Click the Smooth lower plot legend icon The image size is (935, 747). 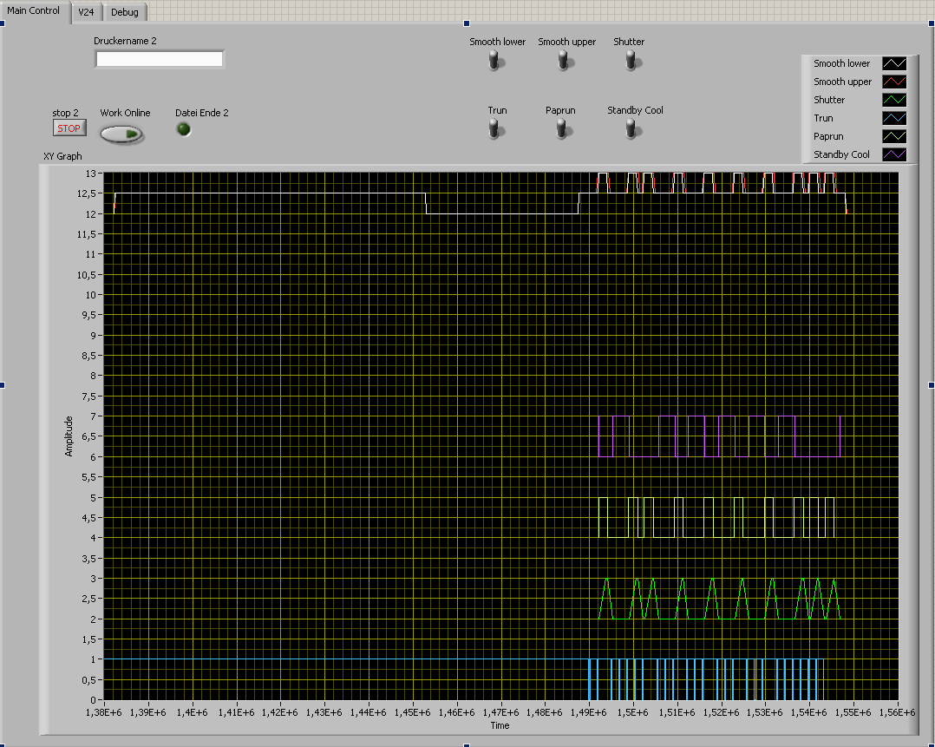pos(894,63)
